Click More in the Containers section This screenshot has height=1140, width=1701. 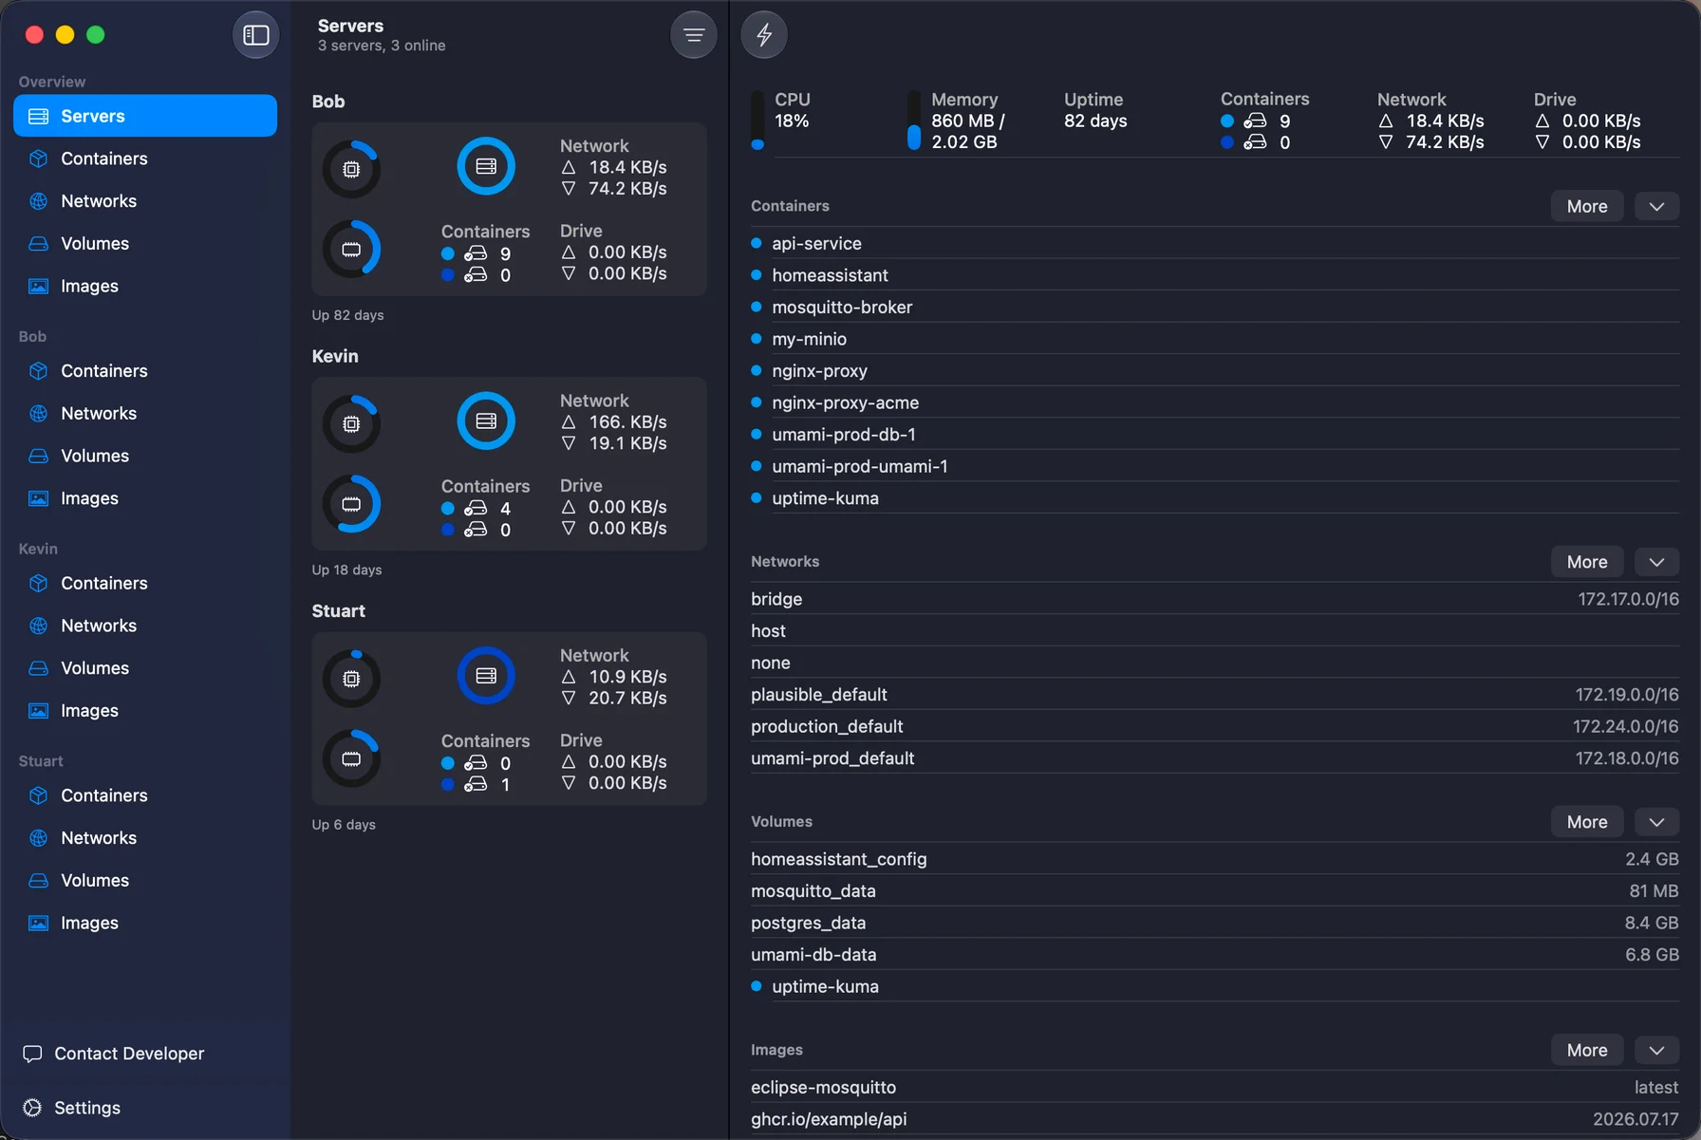click(1587, 206)
